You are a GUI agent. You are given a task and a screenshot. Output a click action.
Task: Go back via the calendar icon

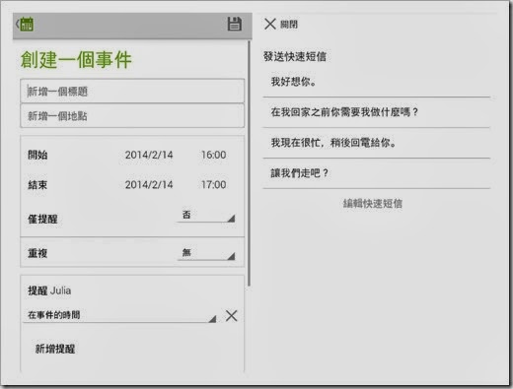point(25,24)
